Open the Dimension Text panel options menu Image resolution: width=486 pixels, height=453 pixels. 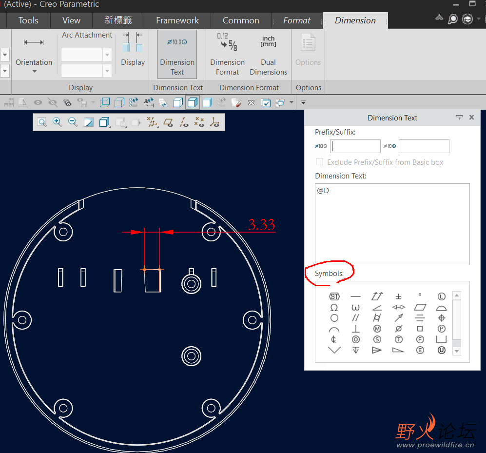point(459,117)
